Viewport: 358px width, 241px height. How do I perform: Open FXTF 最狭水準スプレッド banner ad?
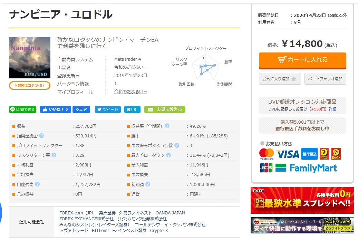click(302, 200)
